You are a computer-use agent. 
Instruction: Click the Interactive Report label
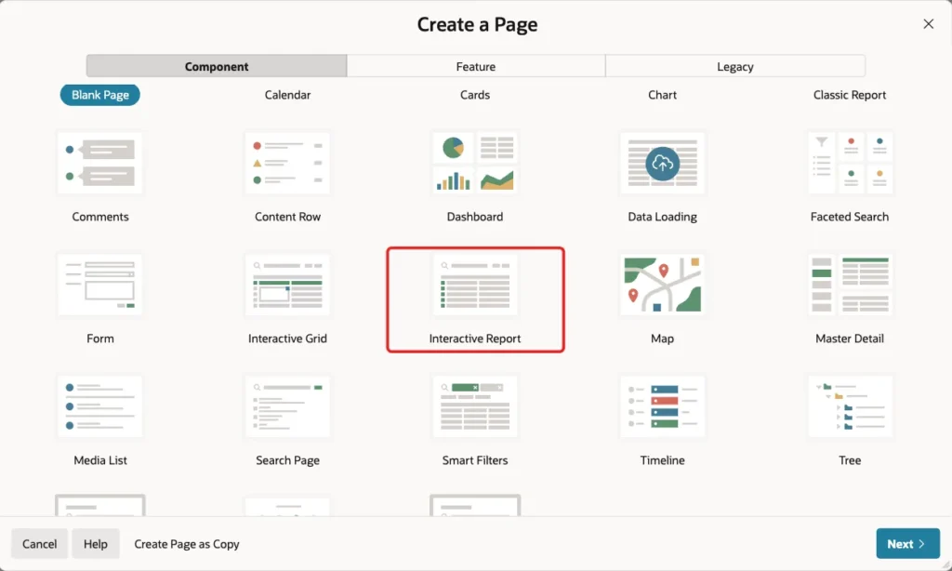475,339
